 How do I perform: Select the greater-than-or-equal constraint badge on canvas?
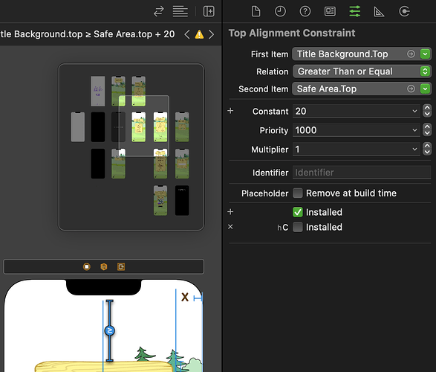point(109,330)
